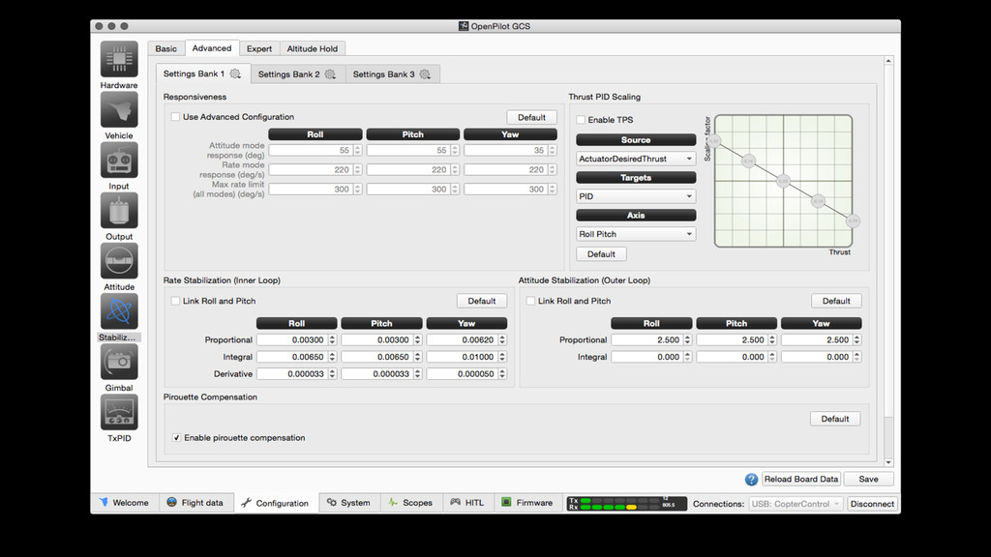The height and width of the screenshot is (557, 991).
Task: Click the middle point on thrust scaling curve
Action: tap(783, 181)
